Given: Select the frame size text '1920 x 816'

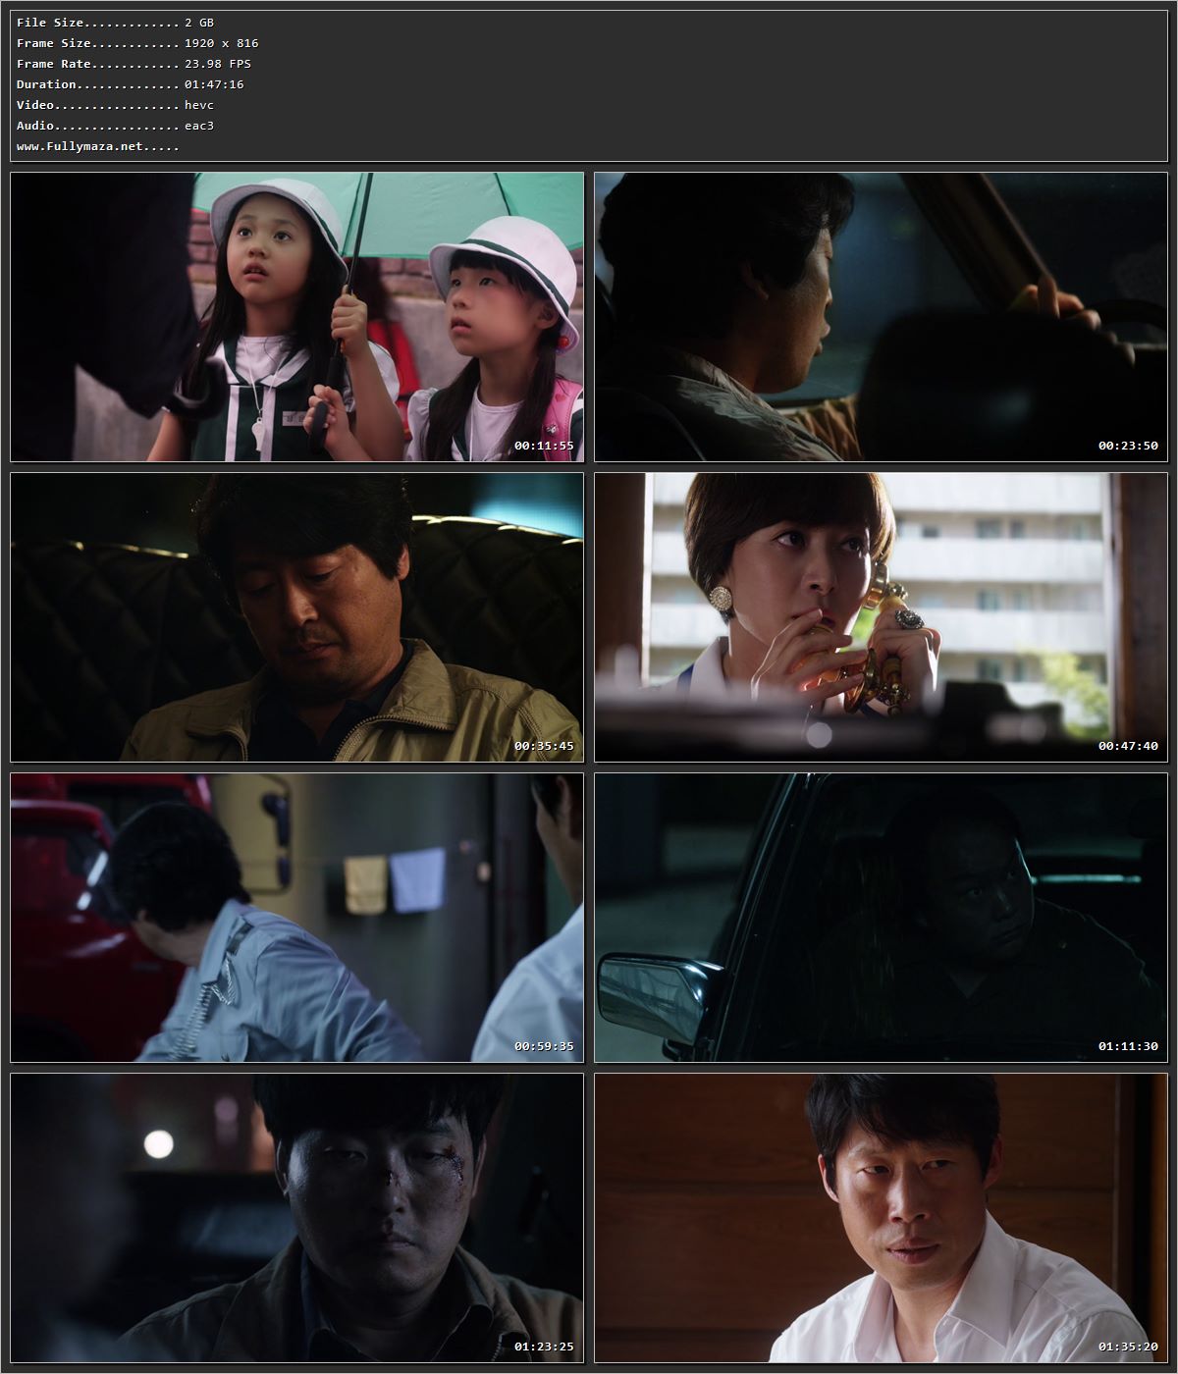Looking at the screenshot, I should coord(222,43).
